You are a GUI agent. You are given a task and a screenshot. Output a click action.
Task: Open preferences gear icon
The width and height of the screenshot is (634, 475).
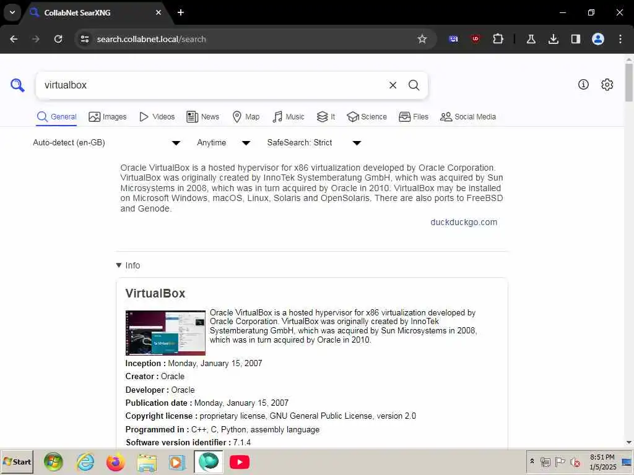(607, 84)
